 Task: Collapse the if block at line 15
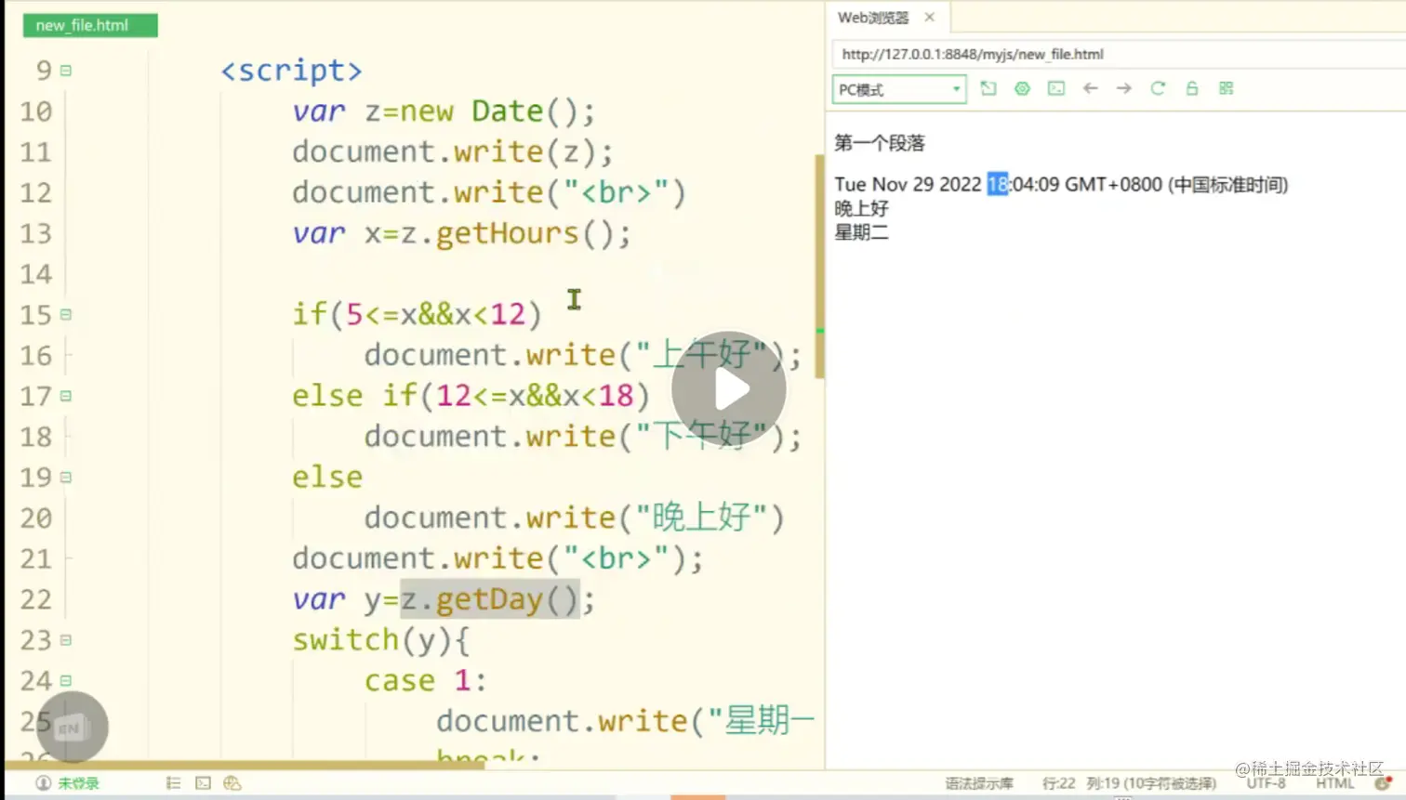click(66, 315)
